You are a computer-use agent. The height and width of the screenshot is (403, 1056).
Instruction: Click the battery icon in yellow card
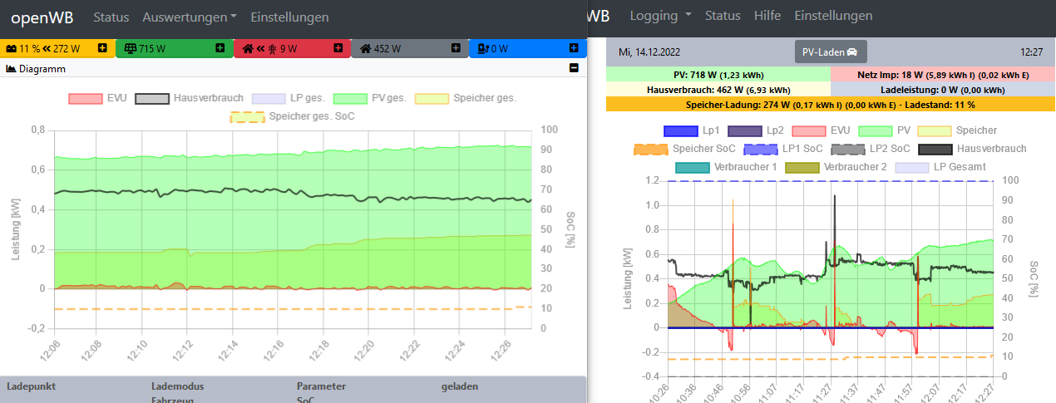pos(11,49)
